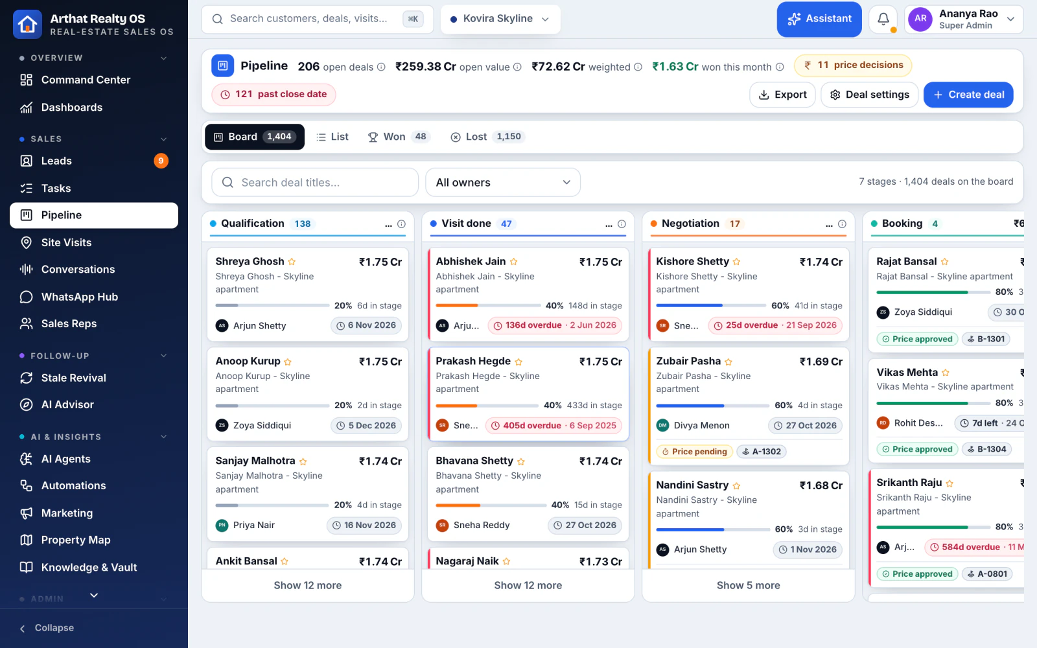This screenshot has height=648, width=1037.
Task: Star the Rajat Bansal deal
Action: tap(944, 262)
